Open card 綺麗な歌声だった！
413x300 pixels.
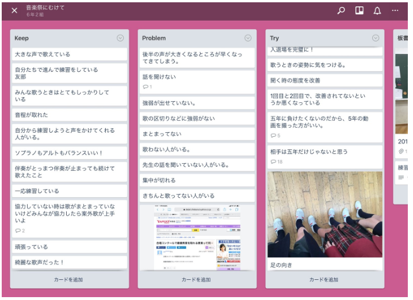tap(70, 263)
